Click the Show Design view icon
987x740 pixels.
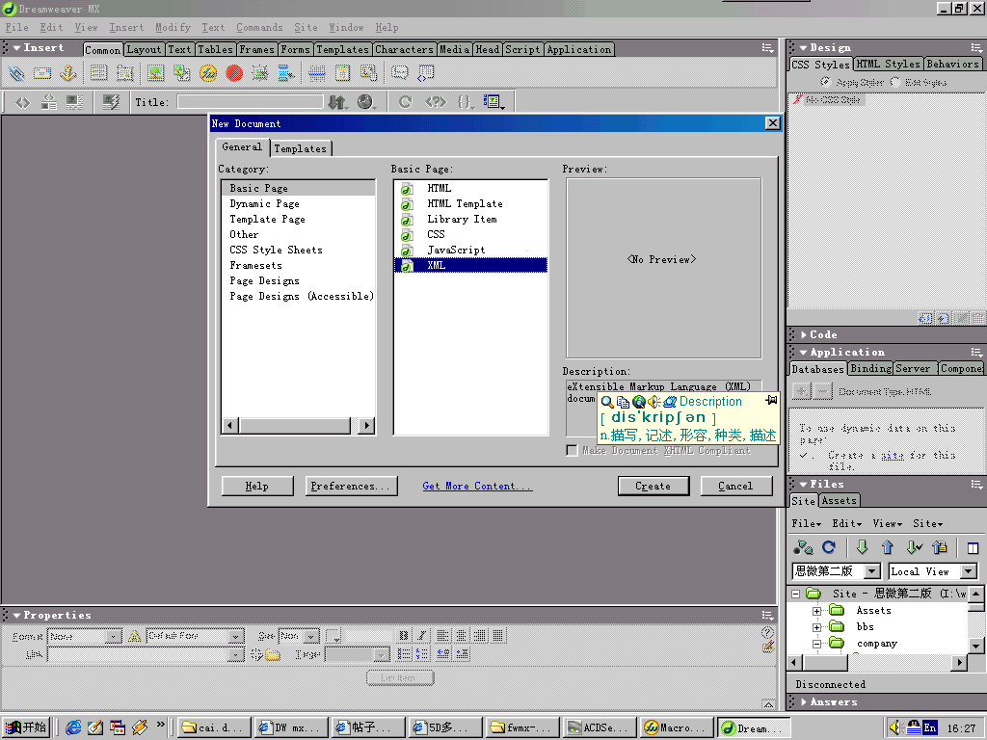tap(74, 102)
